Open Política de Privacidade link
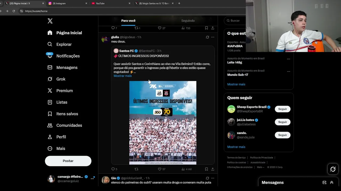This screenshot has height=191, width=341. tap(261, 158)
